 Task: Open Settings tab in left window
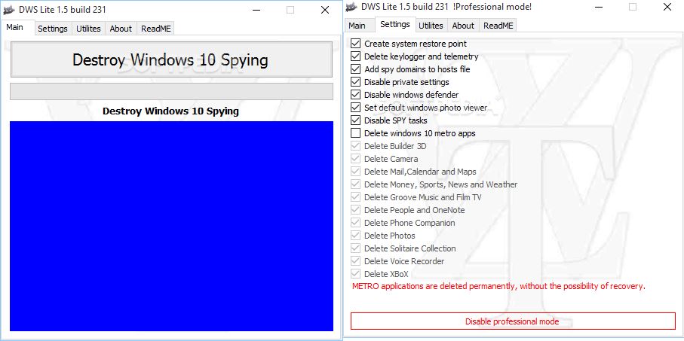[x=53, y=29]
